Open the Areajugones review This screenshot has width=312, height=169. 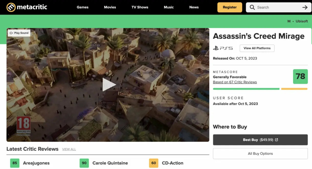[36, 163]
